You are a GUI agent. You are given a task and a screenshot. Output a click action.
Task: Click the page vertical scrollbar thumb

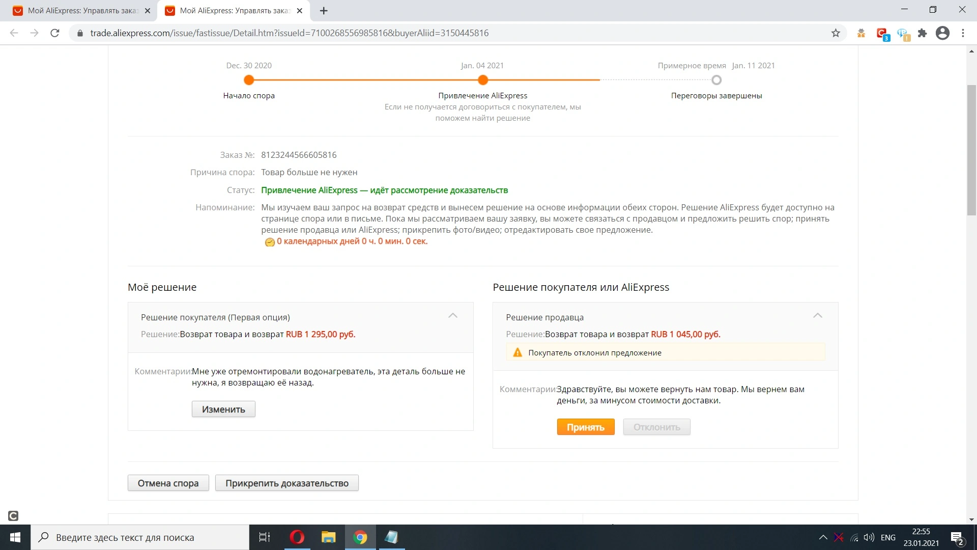[x=971, y=150]
